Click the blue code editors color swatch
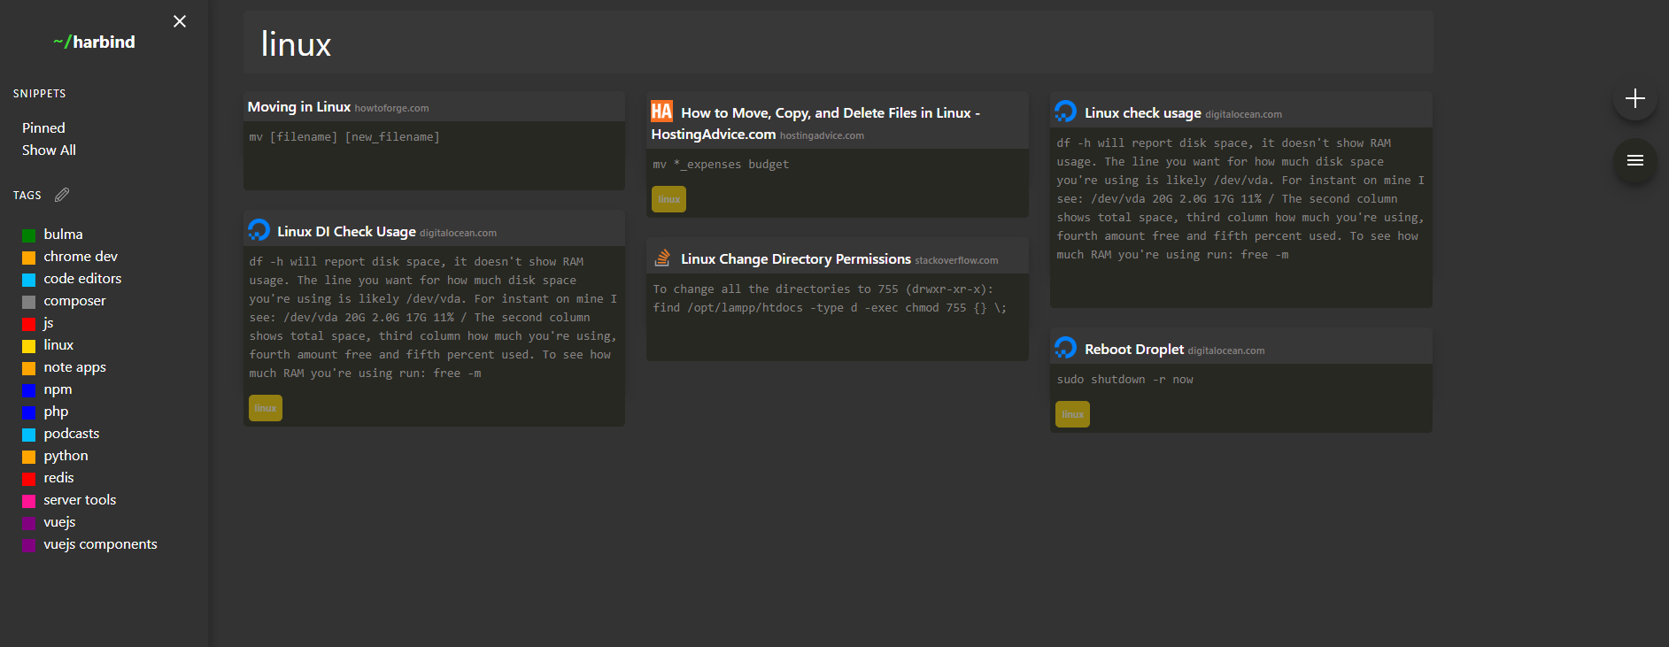1669x647 pixels. (28, 280)
